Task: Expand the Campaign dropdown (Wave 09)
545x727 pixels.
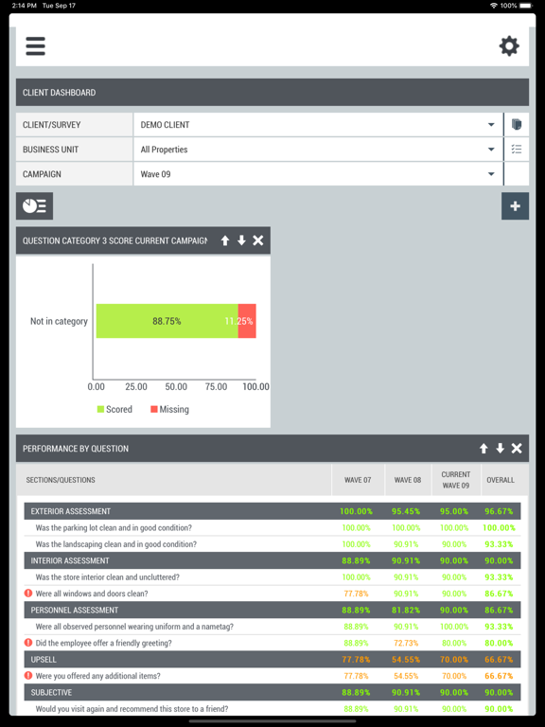Action: pyautogui.click(x=318, y=174)
